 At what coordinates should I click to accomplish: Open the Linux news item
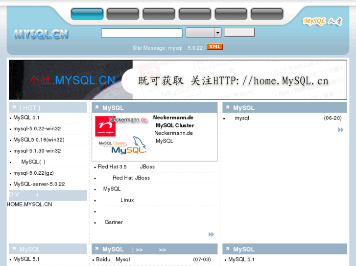click(127, 200)
